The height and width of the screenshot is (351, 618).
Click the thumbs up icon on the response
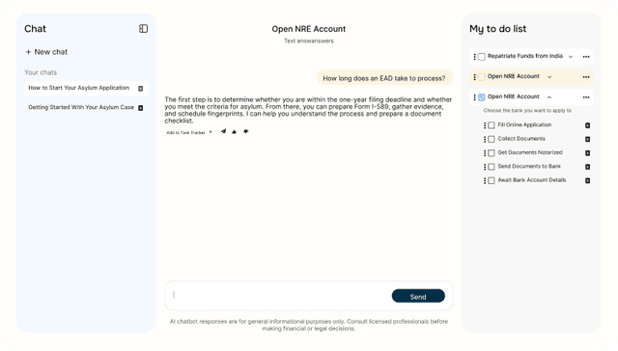[x=234, y=132]
